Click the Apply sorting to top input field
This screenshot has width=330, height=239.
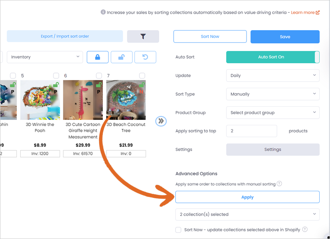pos(251,131)
